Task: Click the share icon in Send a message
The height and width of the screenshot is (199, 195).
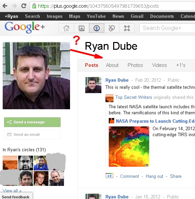Action: point(9,122)
